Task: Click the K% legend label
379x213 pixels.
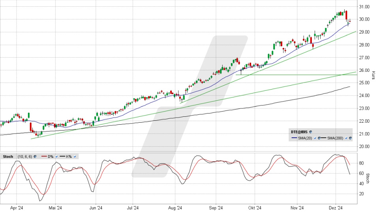Action: pyautogui.click(x=69, y=157)
